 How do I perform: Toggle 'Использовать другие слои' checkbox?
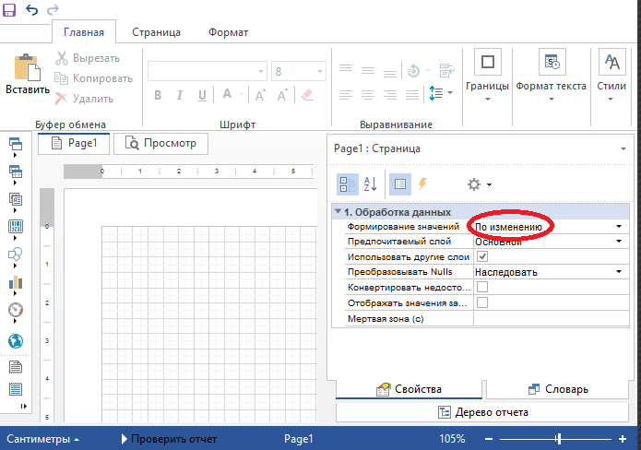[481, 256]
